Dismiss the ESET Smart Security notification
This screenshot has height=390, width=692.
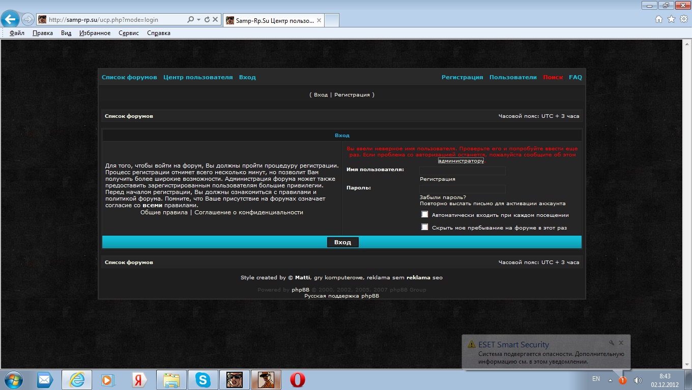621,343
